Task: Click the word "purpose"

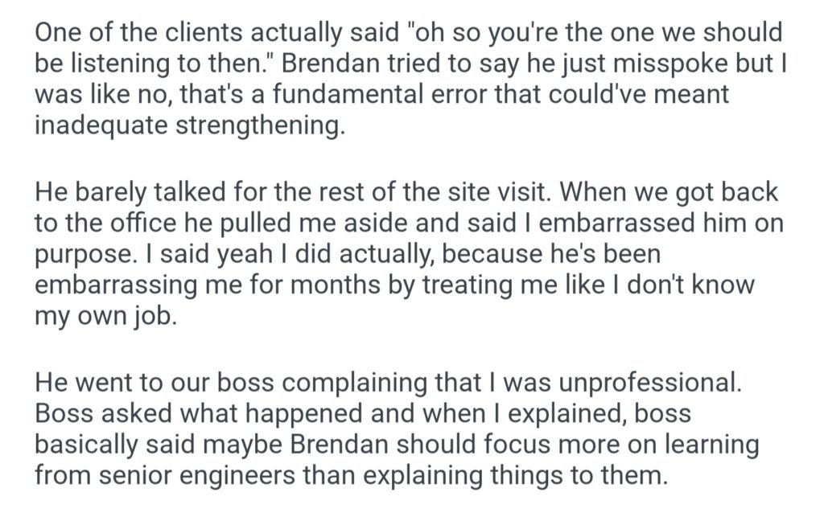Action: click(x=82, y=255)
